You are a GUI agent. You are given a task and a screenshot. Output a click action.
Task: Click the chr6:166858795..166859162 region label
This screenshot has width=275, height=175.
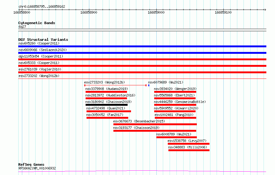pyautogui.click(x=42, y=6)
